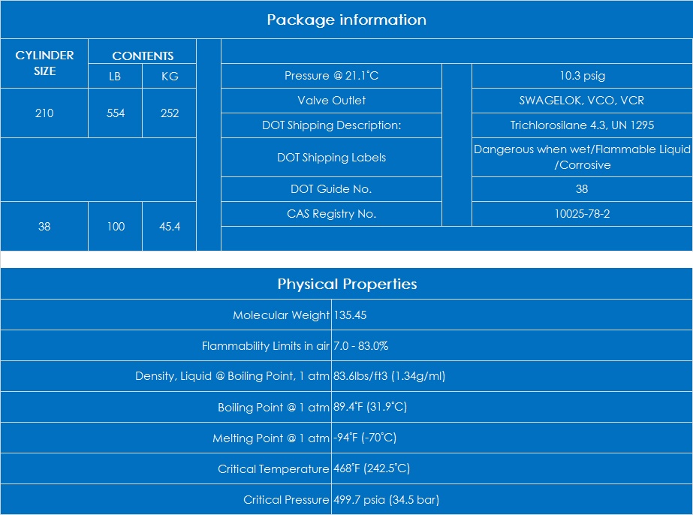Click the Flammability Limits in air label
693x515 pixels.
pos(266,346)
